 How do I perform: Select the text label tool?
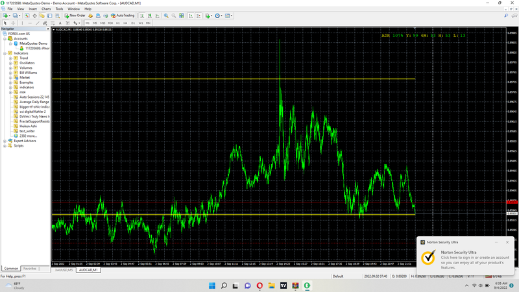click(67, 23)
